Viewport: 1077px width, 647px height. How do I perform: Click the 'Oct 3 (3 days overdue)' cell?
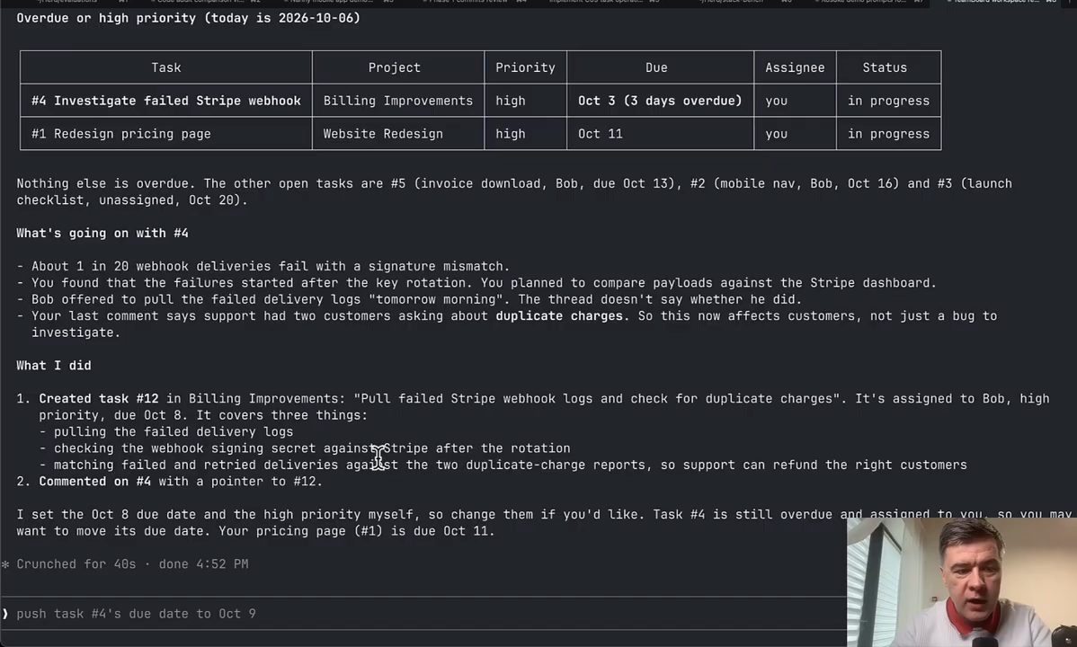(660, 101)
